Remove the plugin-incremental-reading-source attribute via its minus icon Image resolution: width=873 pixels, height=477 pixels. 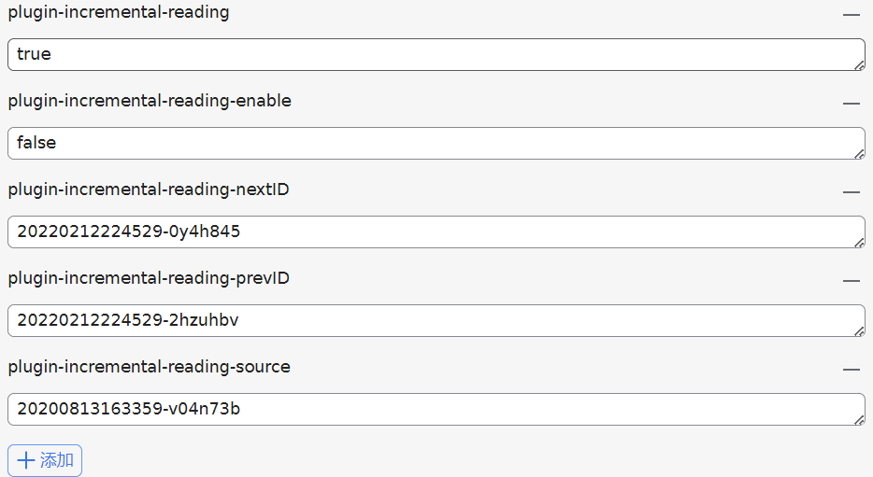click(x=851, y=370)
